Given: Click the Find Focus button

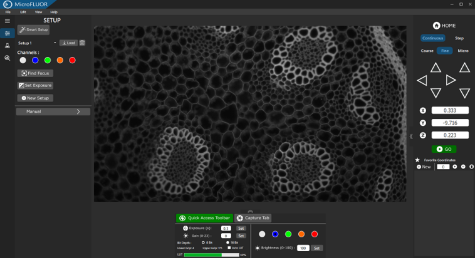Looking at the screenshot, I should point(35,73).
